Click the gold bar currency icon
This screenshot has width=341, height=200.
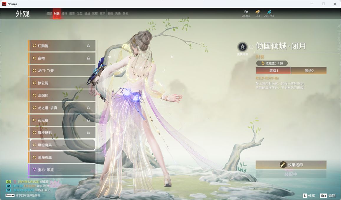click(x=258, y=12)
